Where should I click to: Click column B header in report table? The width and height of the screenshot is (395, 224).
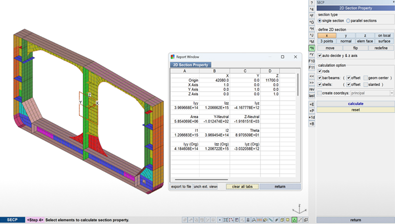coord(215,71)
